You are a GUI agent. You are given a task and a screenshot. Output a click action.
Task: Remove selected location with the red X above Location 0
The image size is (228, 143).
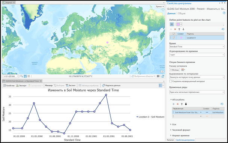[x=175, y=29]
